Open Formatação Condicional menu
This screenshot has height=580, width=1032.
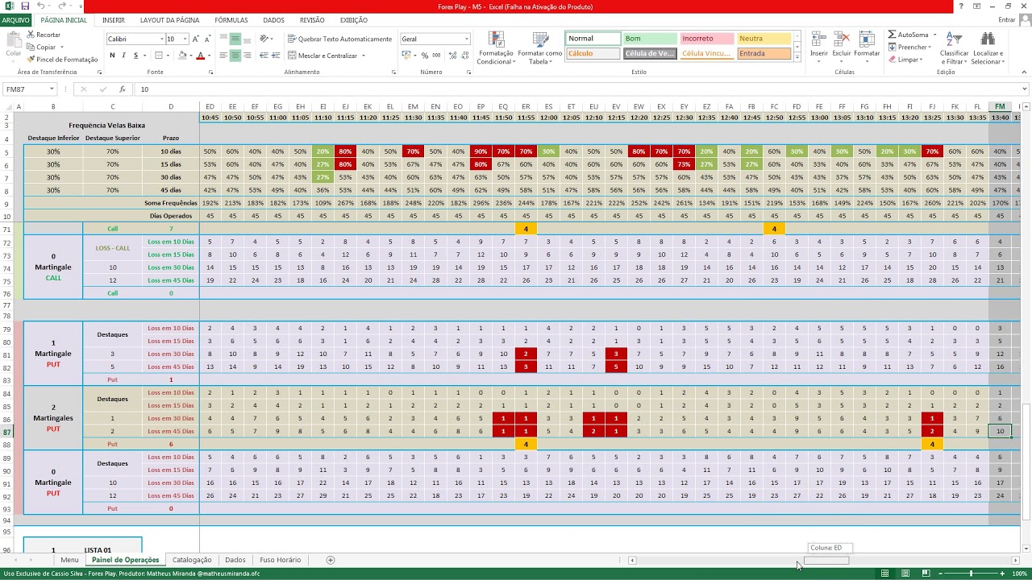[x=496, y=48]
